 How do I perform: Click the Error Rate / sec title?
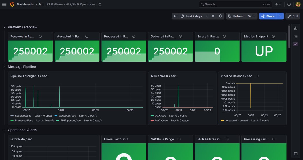pyautogui.click(x=21, y=139)
